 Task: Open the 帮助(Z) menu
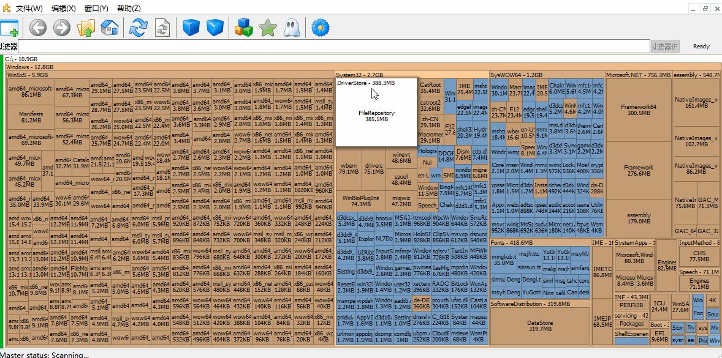(128, 9)
